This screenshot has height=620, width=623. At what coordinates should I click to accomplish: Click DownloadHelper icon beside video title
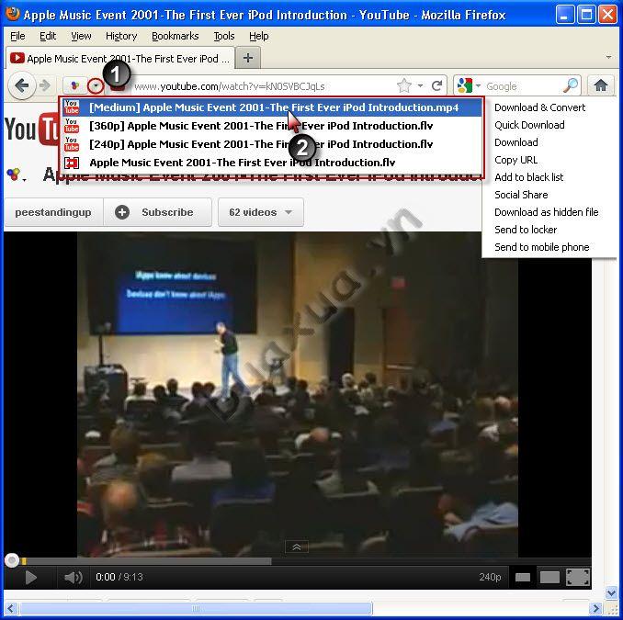(15, 175)
